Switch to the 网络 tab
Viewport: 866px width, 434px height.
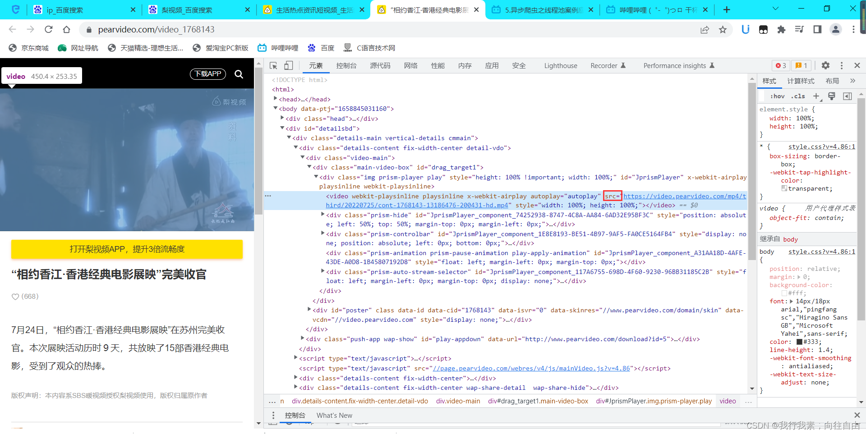pos(410,66)
